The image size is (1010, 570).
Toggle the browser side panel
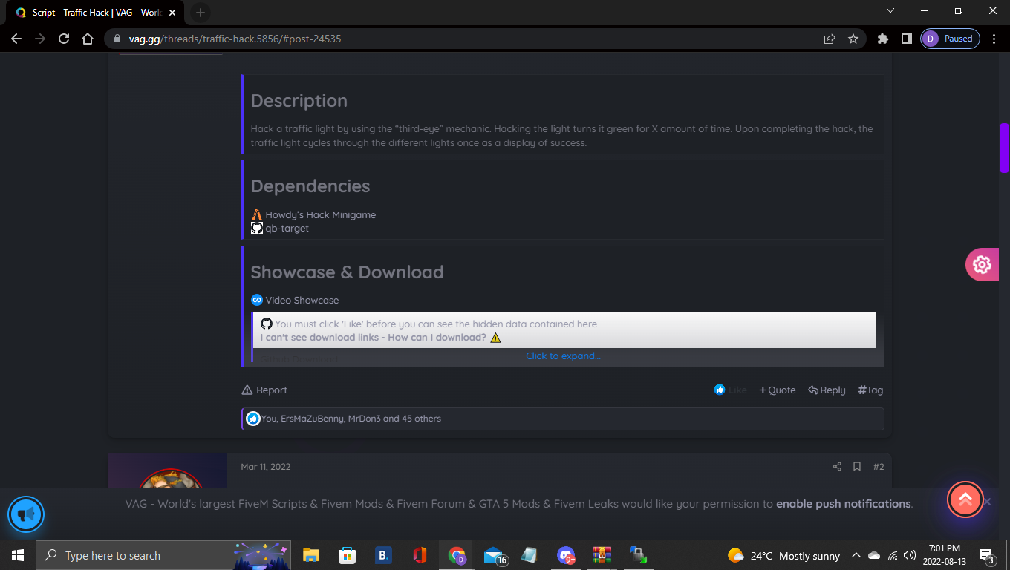pos(906,39)
